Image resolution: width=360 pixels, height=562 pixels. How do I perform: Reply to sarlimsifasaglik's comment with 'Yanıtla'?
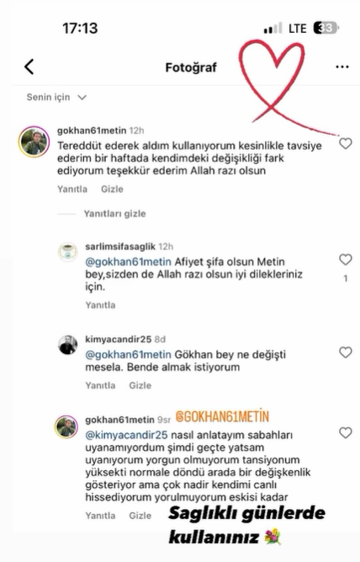point(100,305)
